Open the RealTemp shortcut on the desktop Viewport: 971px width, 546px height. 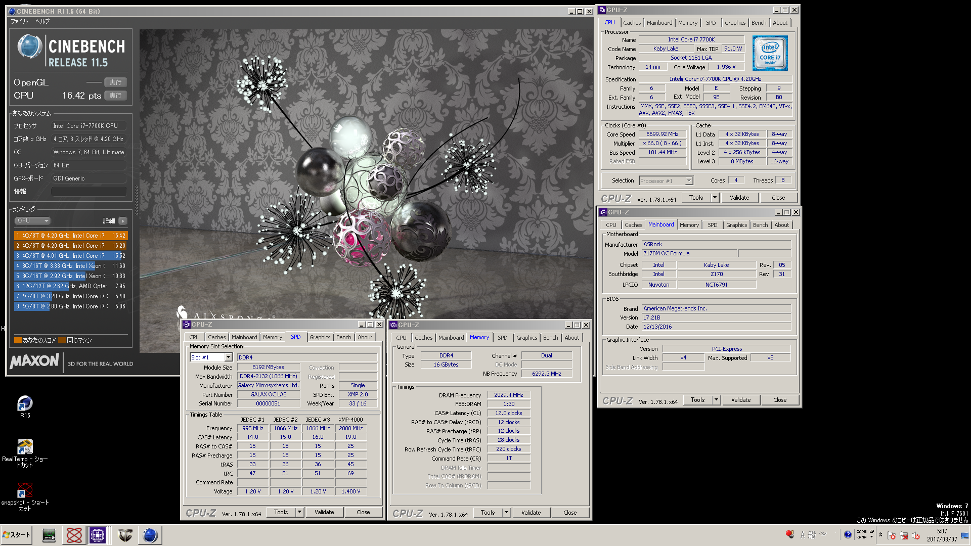click(x=25, y=447)
